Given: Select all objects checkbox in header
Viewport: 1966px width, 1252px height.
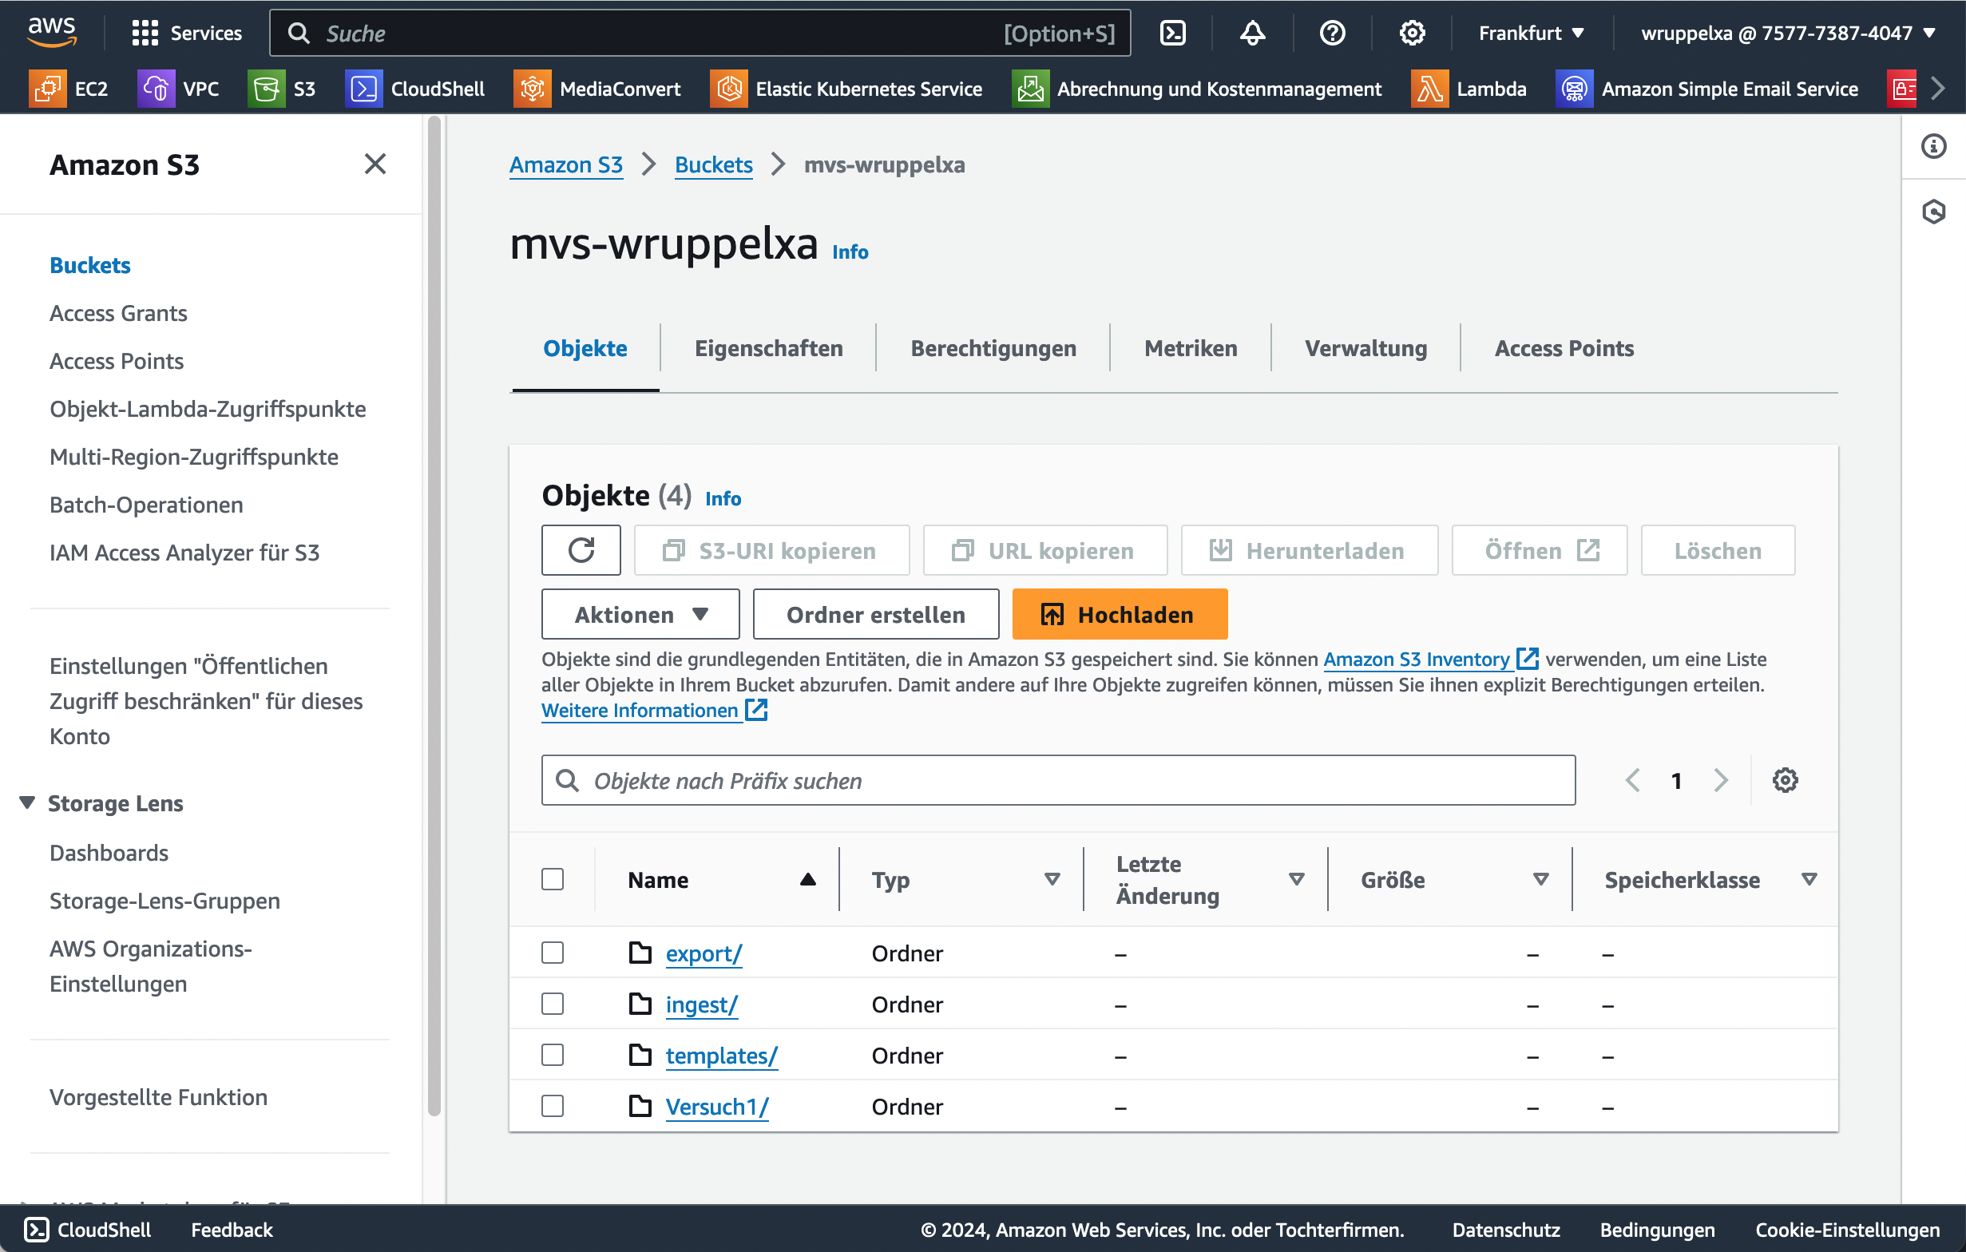Looking at the screenshot, I should [x=553, y=879].
